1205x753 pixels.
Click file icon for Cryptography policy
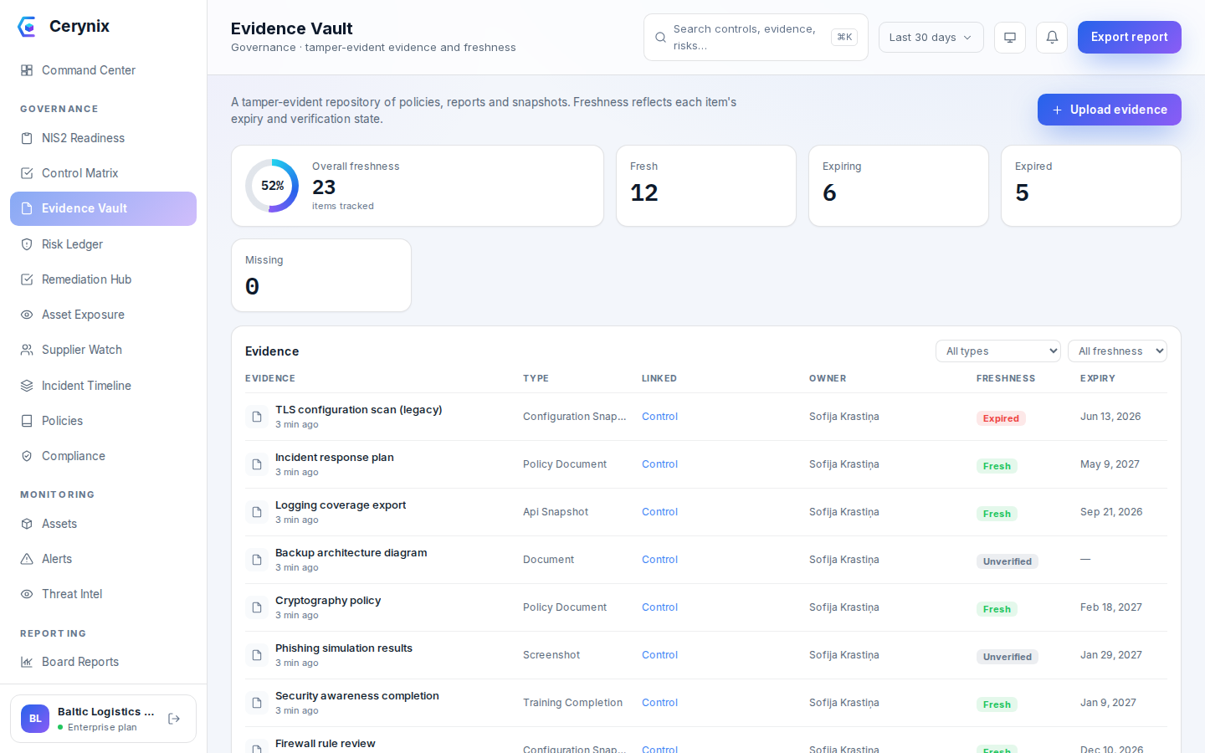[257, 607]
